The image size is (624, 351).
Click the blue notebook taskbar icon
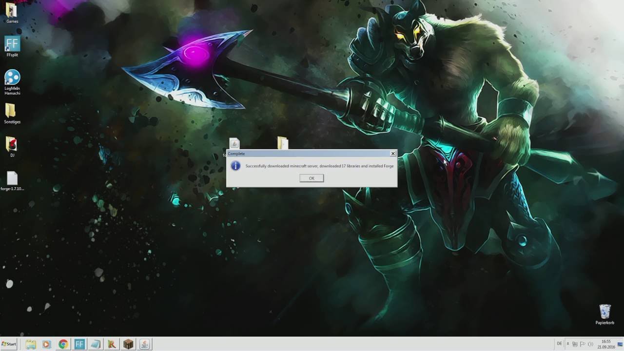[x=96, y=344]
